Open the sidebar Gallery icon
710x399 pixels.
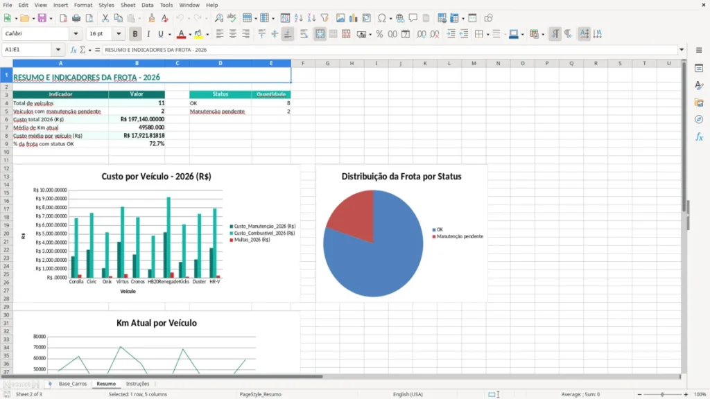[x=699, y=103]
